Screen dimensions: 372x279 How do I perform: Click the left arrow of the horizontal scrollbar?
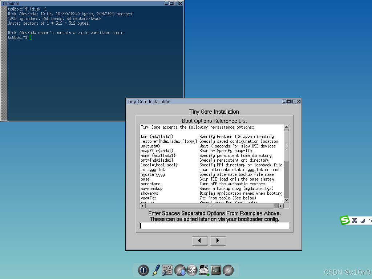coord(142,206)
